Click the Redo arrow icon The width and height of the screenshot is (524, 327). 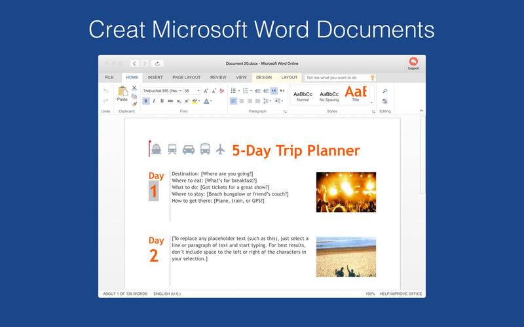point(105,101)
